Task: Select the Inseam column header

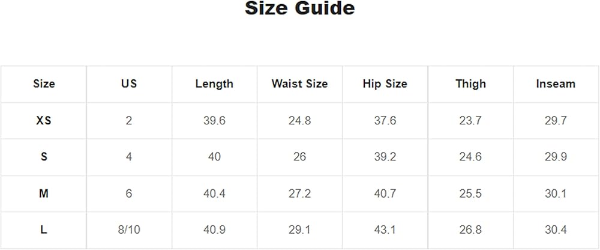Action: [556, 84]
